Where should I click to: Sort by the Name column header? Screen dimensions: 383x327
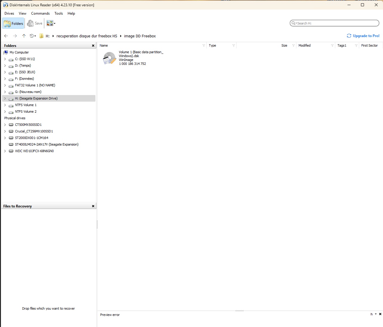(x=104, y=45)
